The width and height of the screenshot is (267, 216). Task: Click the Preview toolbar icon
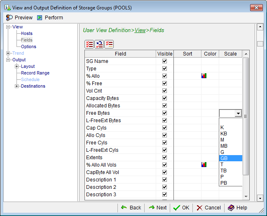click(9, 18)
